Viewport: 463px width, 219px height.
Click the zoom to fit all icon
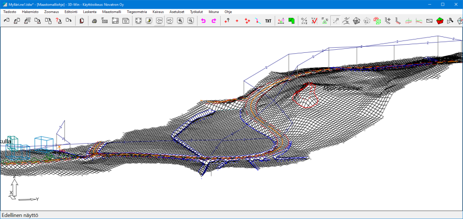click(138, 21)
